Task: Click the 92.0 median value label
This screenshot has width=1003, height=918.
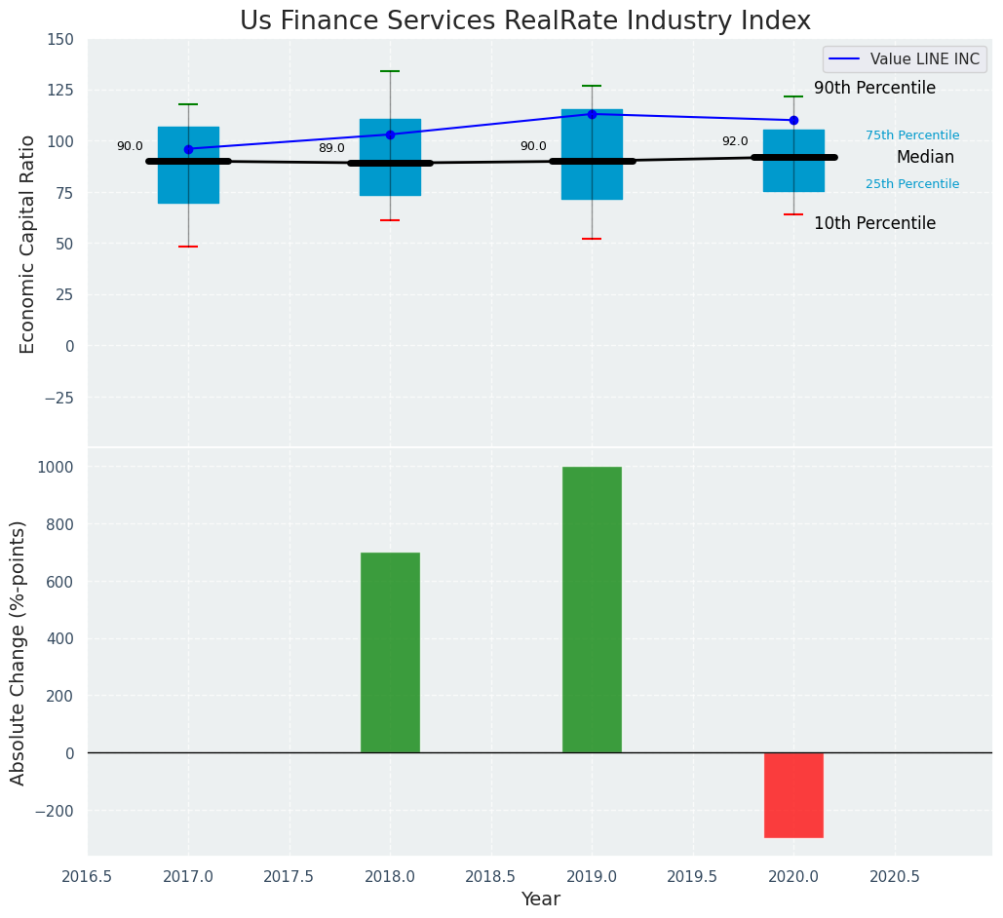Action: click(x=735, y=141)
